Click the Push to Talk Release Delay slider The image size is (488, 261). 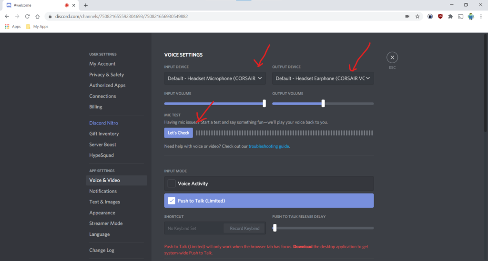coord(323,228)
